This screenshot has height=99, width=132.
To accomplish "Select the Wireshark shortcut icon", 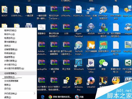I will click(x=79, y=63).
